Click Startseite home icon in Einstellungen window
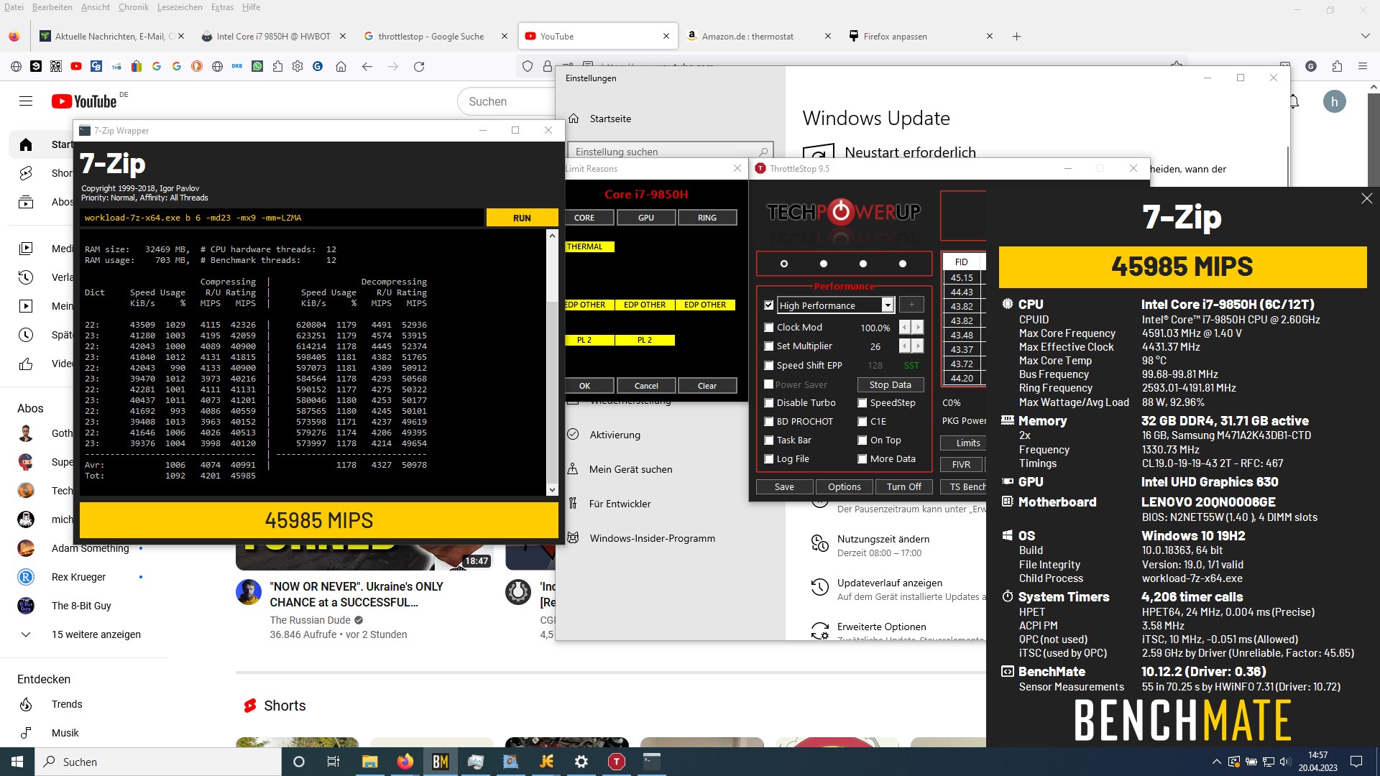1380x776 pixels. tap(574, 119)
